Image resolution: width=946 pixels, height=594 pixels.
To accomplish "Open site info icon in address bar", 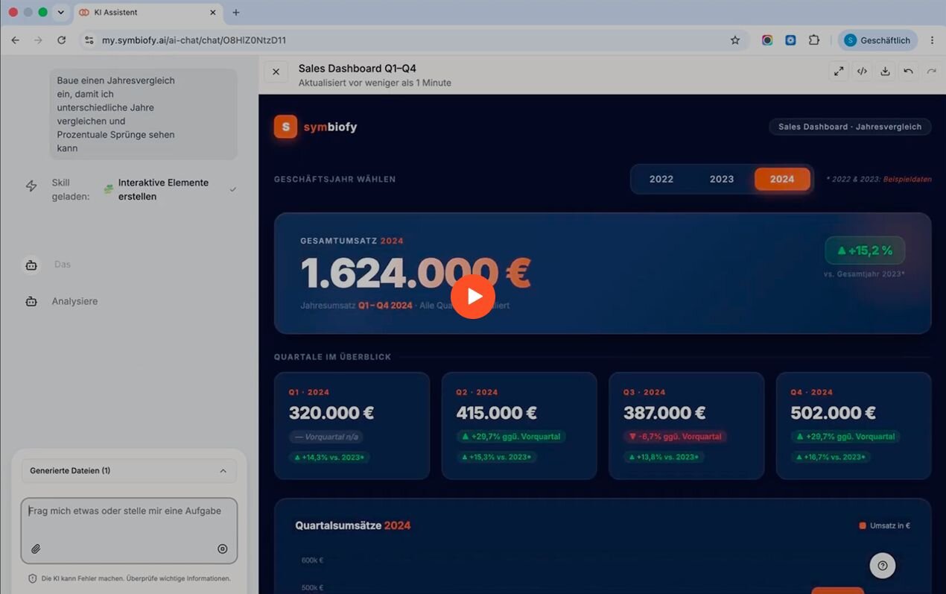I will point(89,40).
